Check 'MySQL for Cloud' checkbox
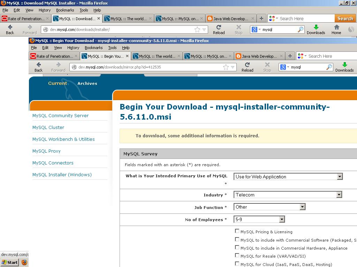 tap(237, 264)
